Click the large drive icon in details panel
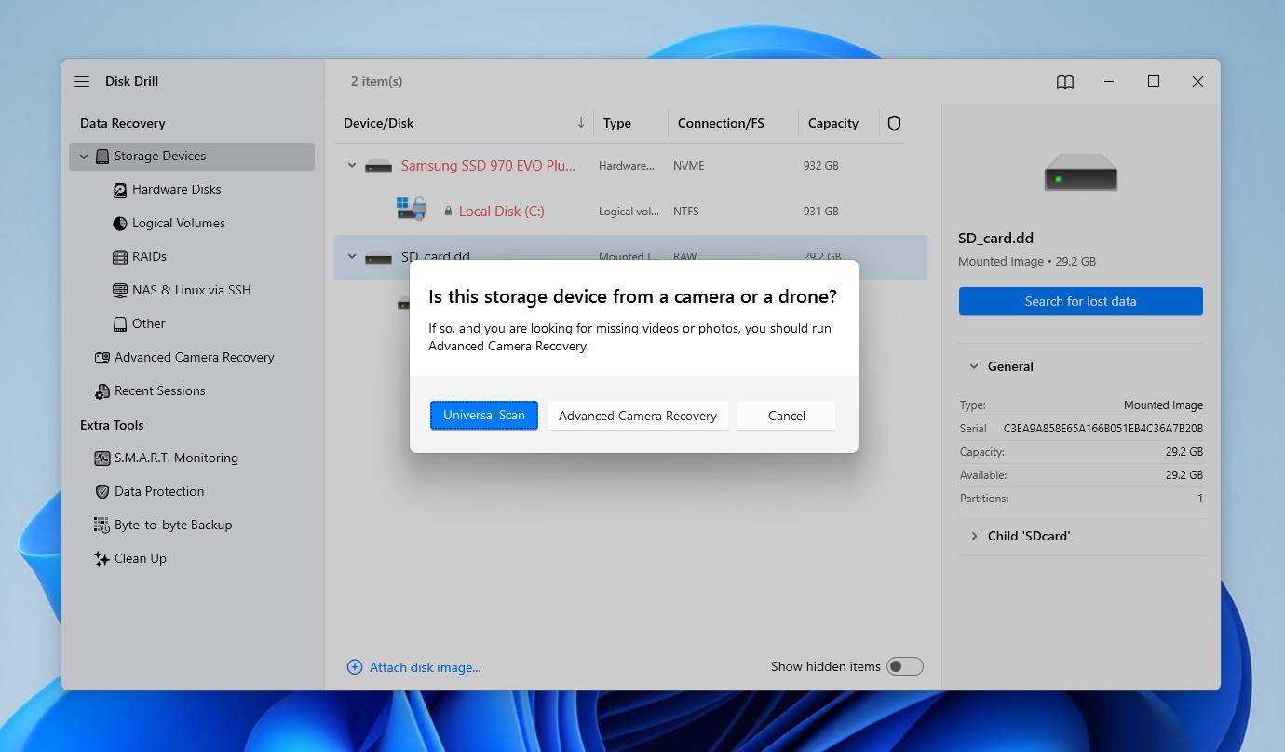1285x752 pixels. pyautogui.click(x=1080, y=171)
